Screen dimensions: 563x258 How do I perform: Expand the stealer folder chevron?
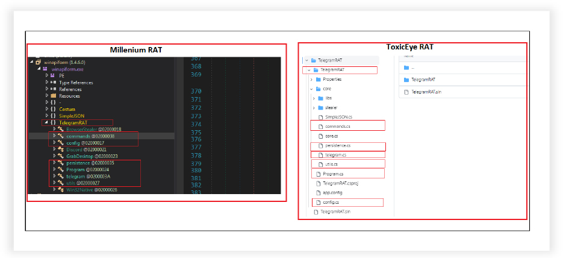click(x=314, y=108)
